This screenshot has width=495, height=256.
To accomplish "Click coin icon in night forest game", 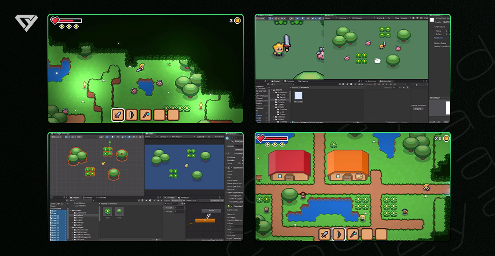I will point(238,20).
